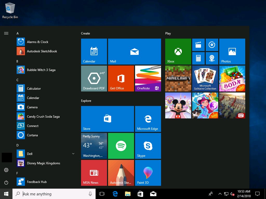Launch the Paint 3D tile

148,173
